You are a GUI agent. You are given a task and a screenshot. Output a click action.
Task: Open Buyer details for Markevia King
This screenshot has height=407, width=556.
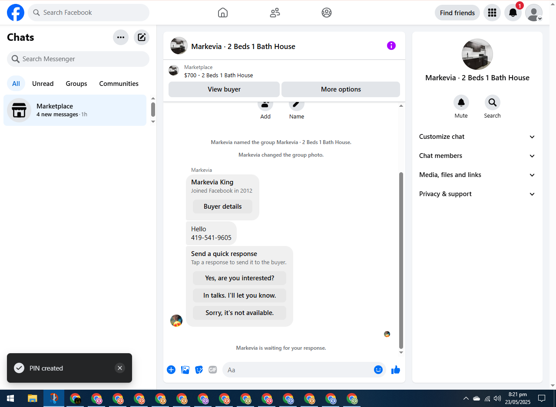pyautogui.click(x=222, y=207)
